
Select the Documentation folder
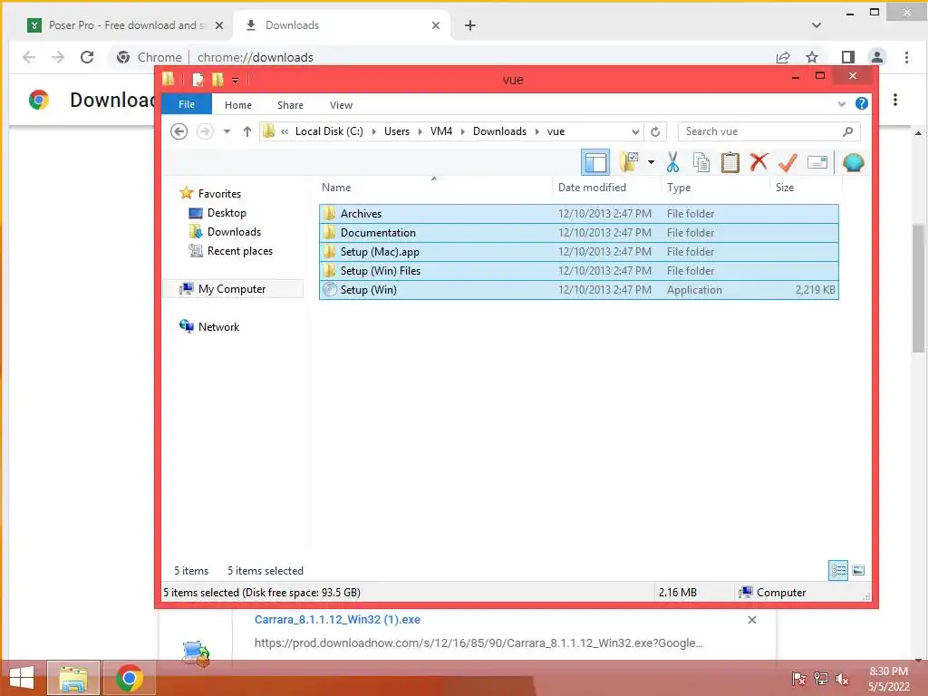tap(579, 233)
